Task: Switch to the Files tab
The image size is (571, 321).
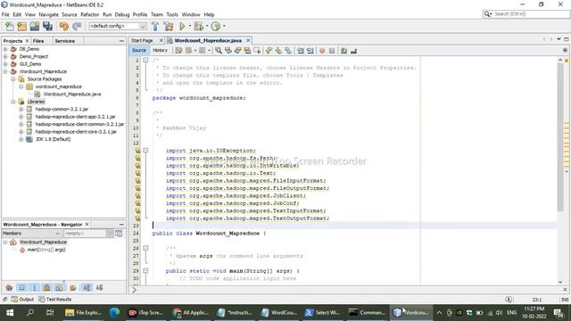Action: coord(38,41)
